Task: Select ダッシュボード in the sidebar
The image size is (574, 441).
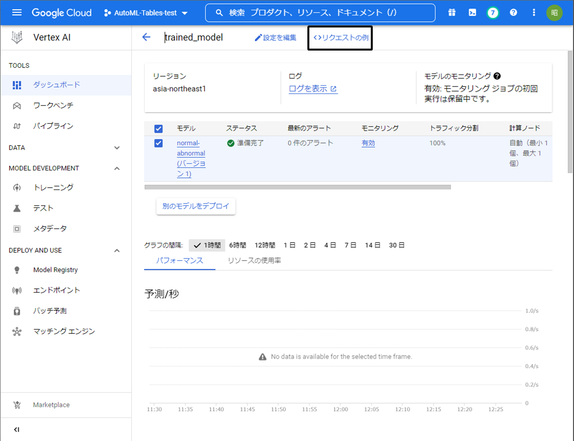Action: pos(66,85)
